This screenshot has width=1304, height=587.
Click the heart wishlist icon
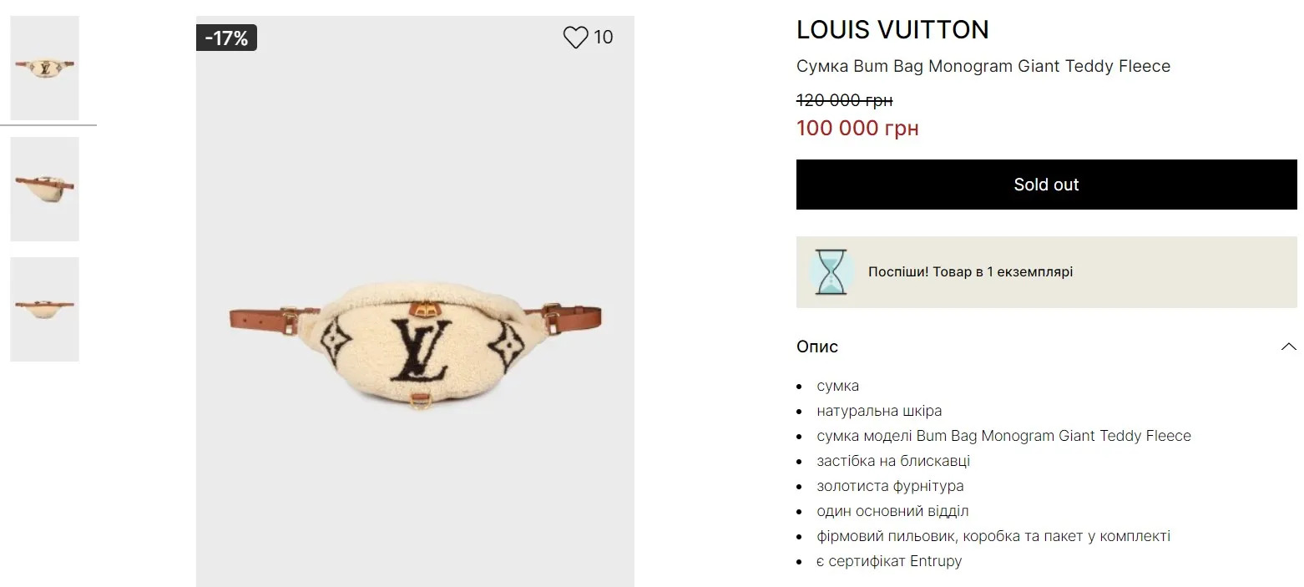pyautogui.click(x=575, y=38)
